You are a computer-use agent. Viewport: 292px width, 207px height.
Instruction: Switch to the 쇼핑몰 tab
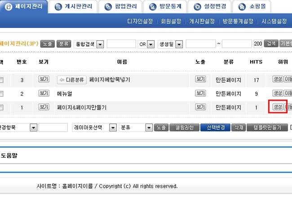[252, 7]
